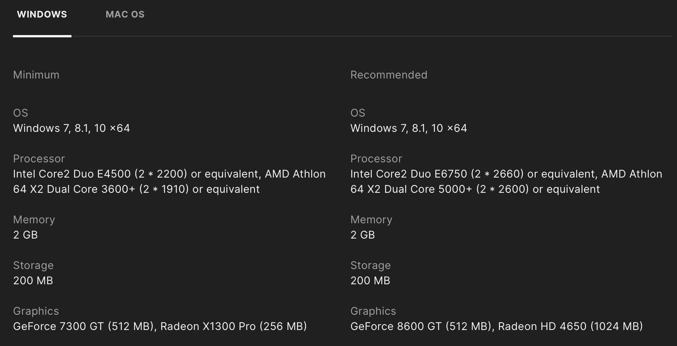Click the Memory label under Minimum
Screen dimensions: 677x346
34,219
